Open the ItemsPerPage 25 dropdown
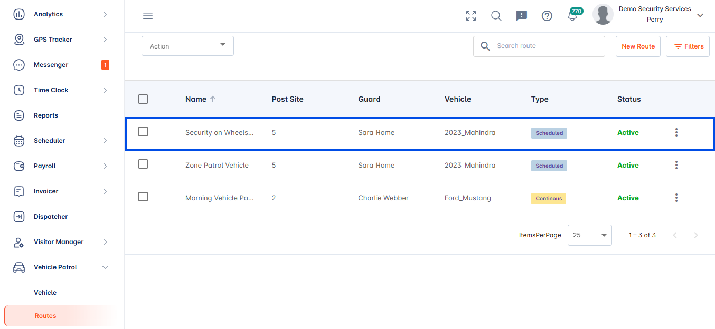Image resolution: width=715 pixels, height=329 pixels. [590, 235]
